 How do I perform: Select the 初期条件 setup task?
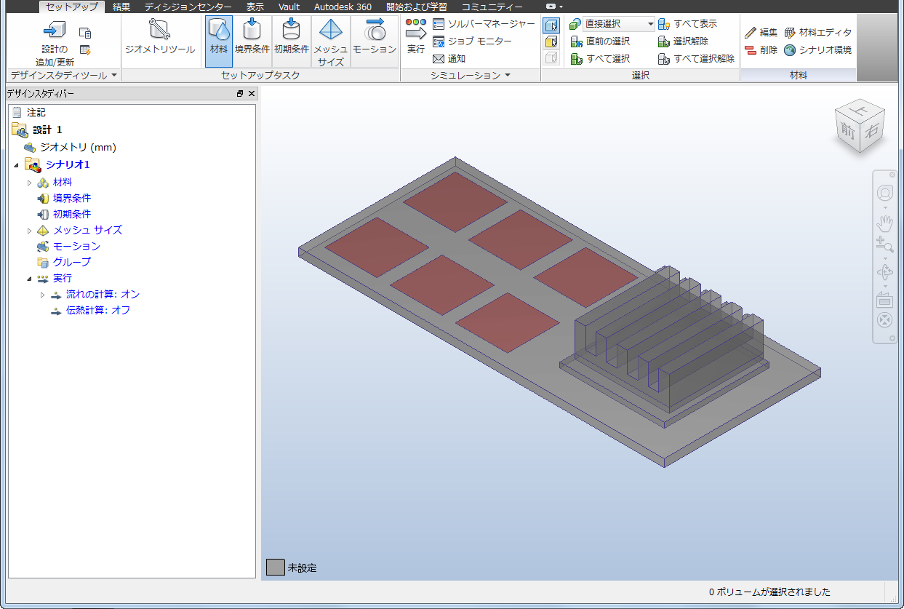coord(292,41)
